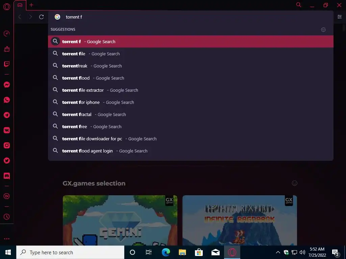Open Windows Security tray icon
The height and width of the screenshot is (259, 346).
pos(286,252)
